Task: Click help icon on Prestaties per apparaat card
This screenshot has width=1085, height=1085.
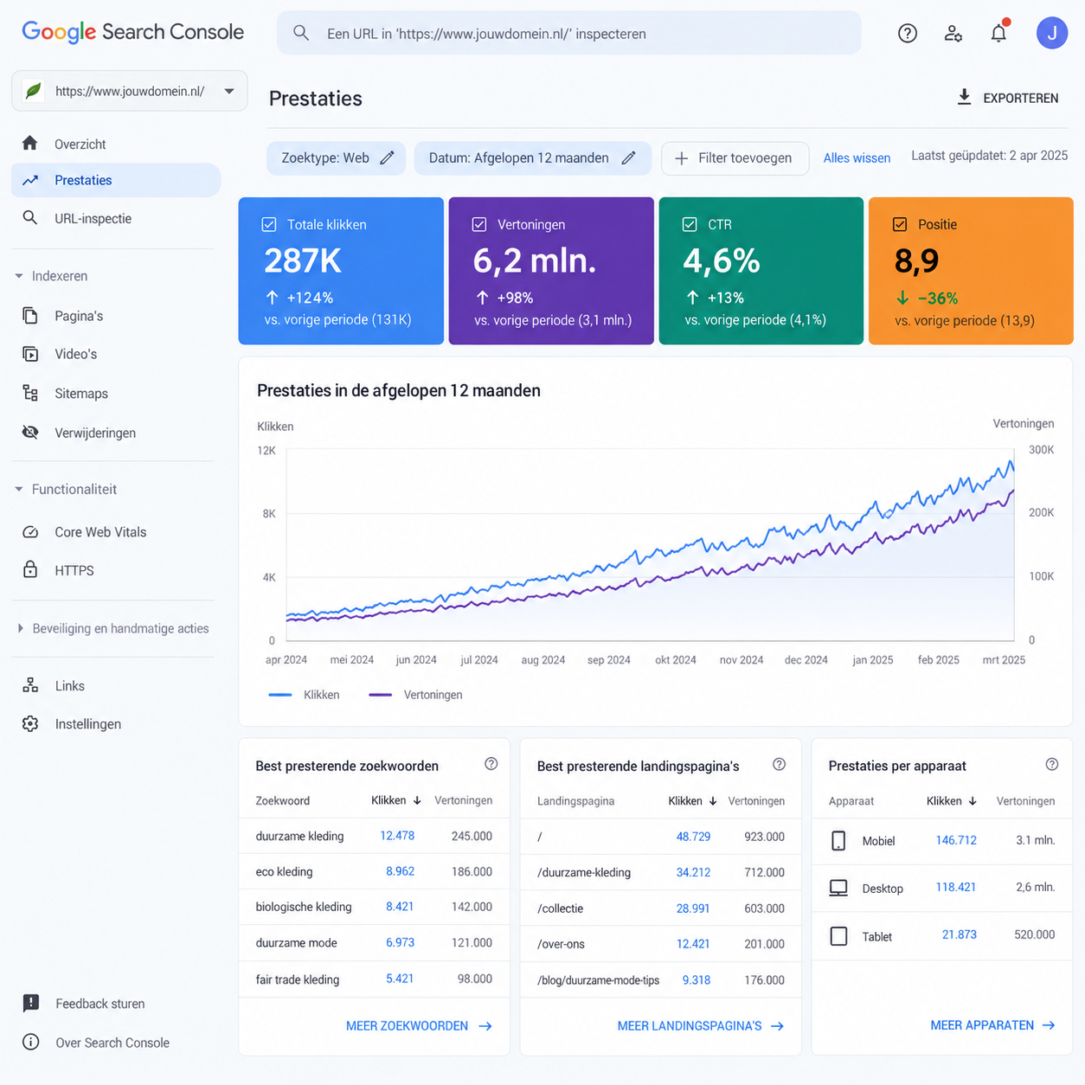Action: [x=1051, y=764]
